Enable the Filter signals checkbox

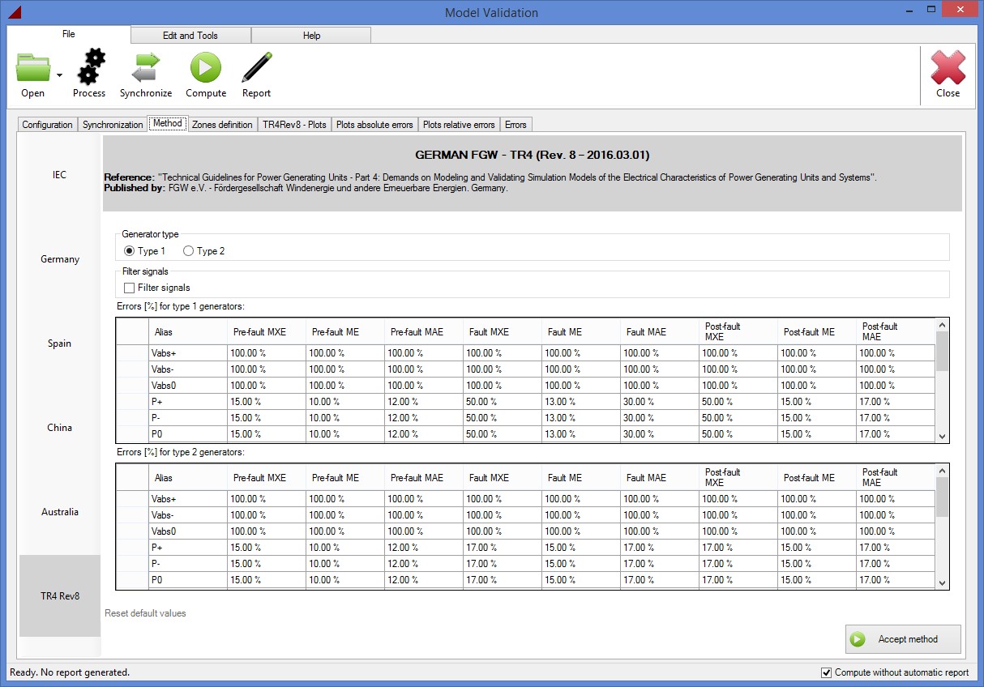pyautogui.click(x=129, y=288)
